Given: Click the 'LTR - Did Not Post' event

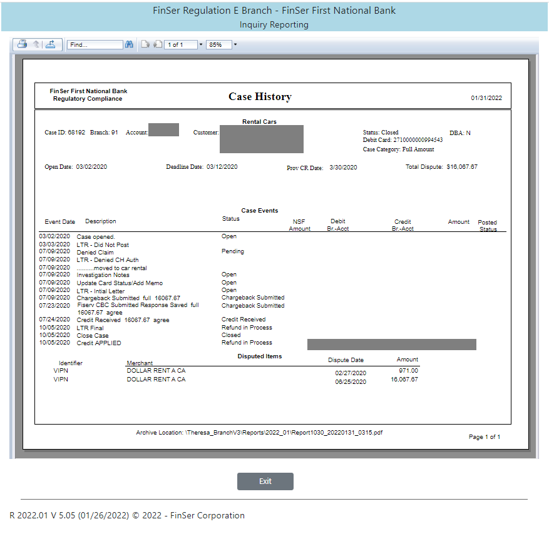Looking at the screenshot, I should pos(103,244).
